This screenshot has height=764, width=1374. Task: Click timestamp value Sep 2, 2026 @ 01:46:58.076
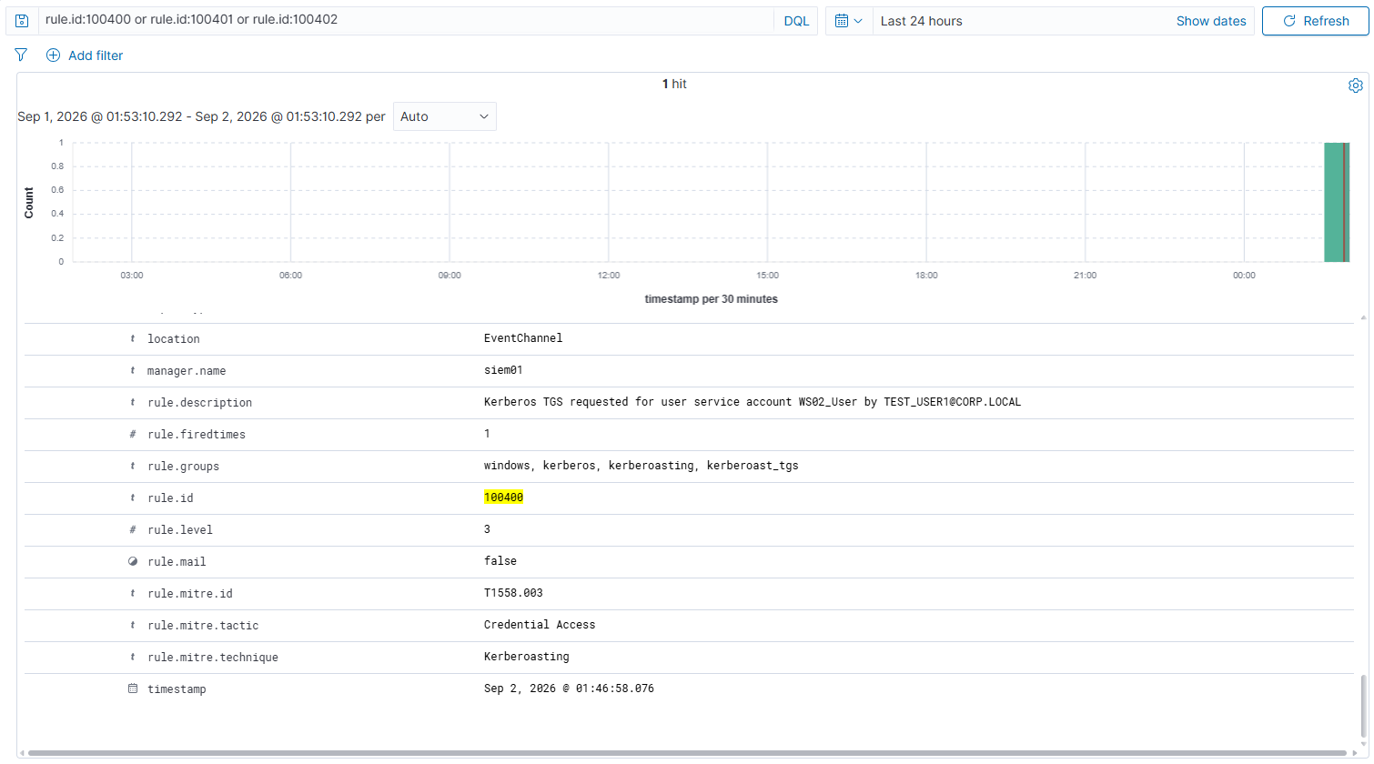(569, 689)
